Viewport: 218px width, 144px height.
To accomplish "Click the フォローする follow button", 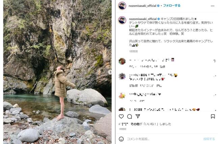I will tap(172, 6).
